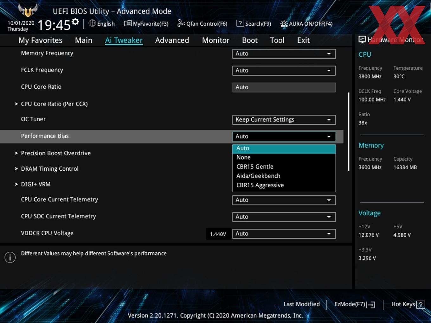431x323 pixels.
Task: Click the TUF logo in the header
Action: pos(28,11)
